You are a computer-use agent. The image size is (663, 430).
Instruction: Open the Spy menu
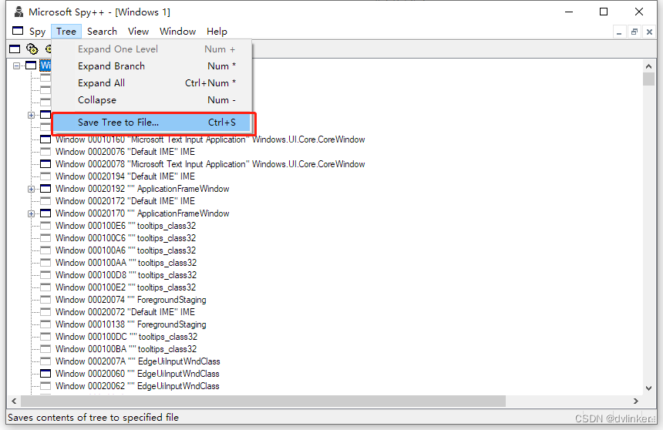click(37, 32)
